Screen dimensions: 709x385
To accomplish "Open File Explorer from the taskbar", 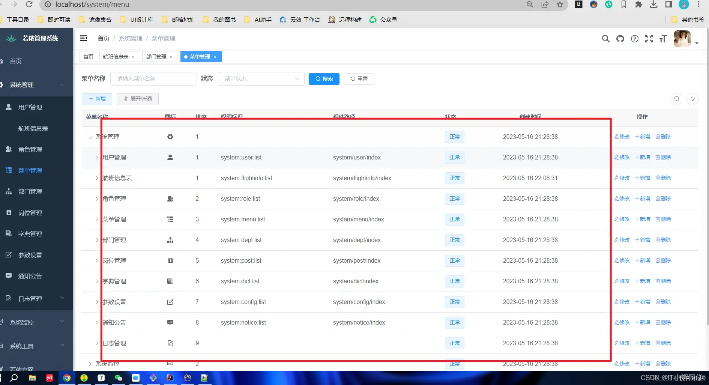I will pyautogui.click(x=32, y=378).
